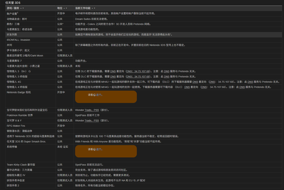Select 宝可梦 X & Y game name

tap(14, 121)
